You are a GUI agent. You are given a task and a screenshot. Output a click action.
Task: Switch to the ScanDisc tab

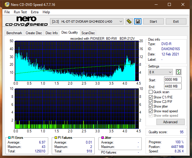(88, 33)
